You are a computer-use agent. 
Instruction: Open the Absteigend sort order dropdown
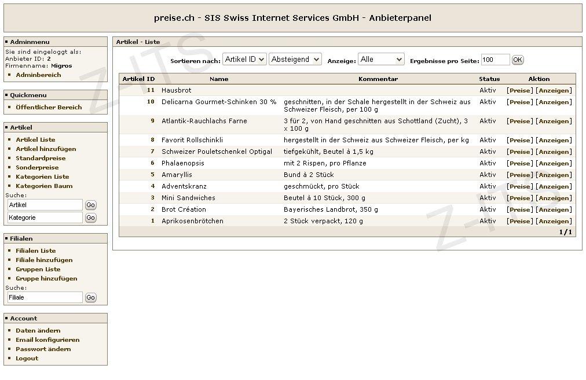(x=295, y=60)
